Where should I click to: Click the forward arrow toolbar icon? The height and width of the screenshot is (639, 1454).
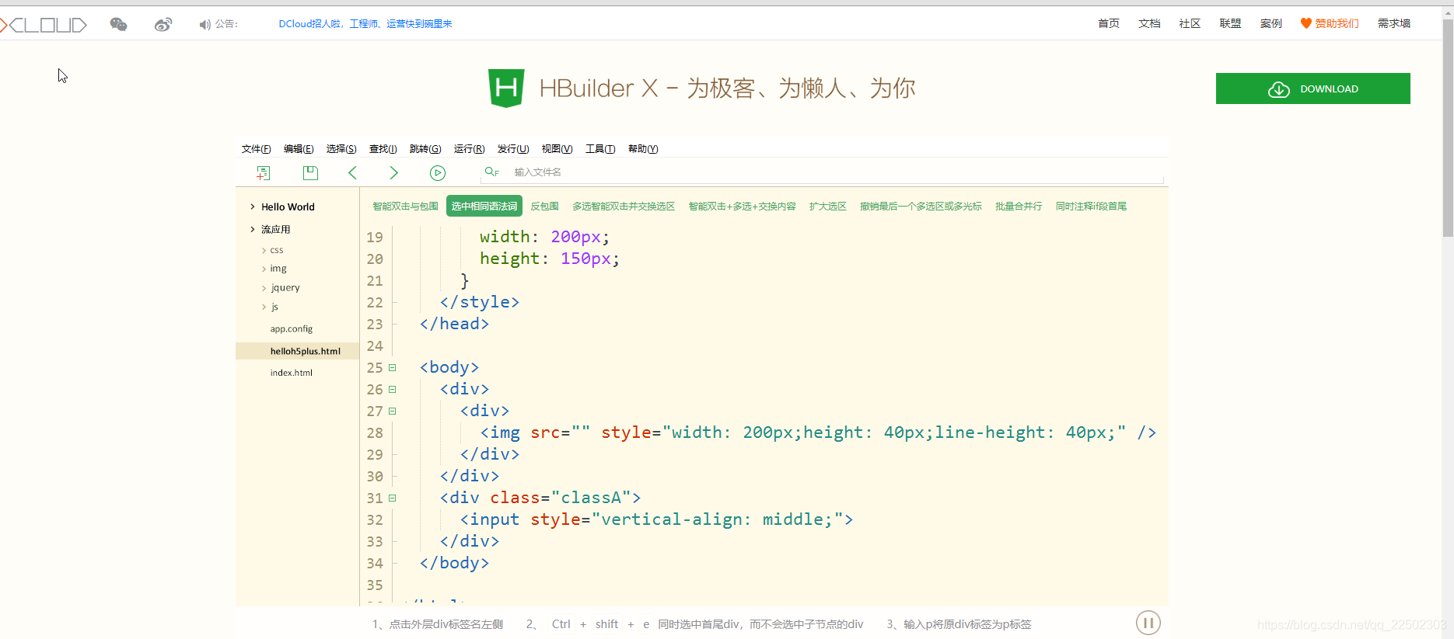[x=393, y=172]
